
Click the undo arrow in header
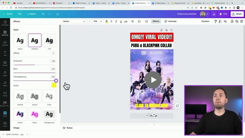click(x=43, y=14)
